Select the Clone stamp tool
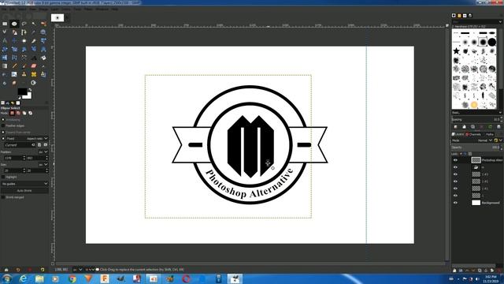 coord(24,74)
